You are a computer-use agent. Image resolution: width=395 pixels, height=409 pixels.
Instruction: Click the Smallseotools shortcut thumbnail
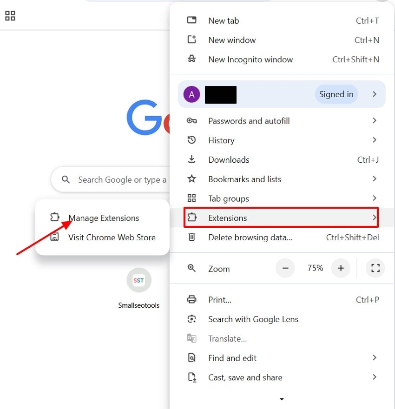tap(138, 280)
